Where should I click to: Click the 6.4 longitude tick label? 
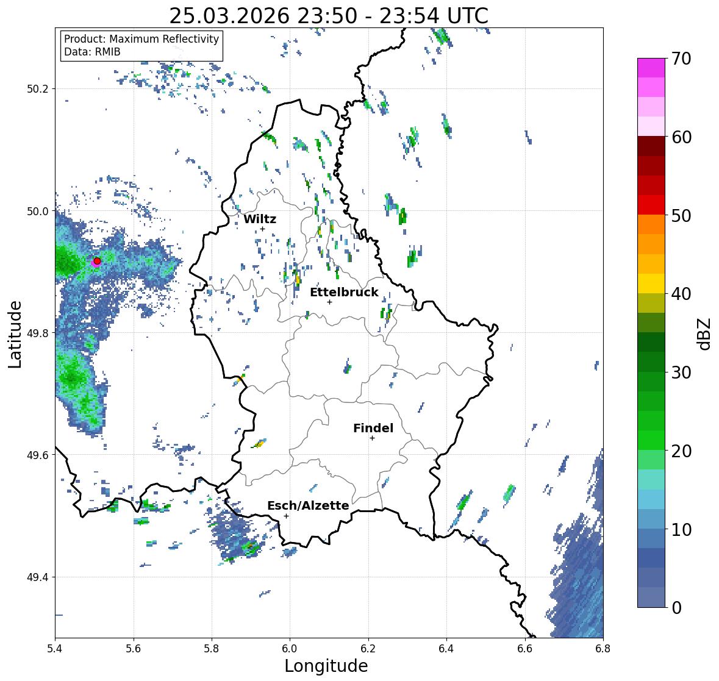446,649
